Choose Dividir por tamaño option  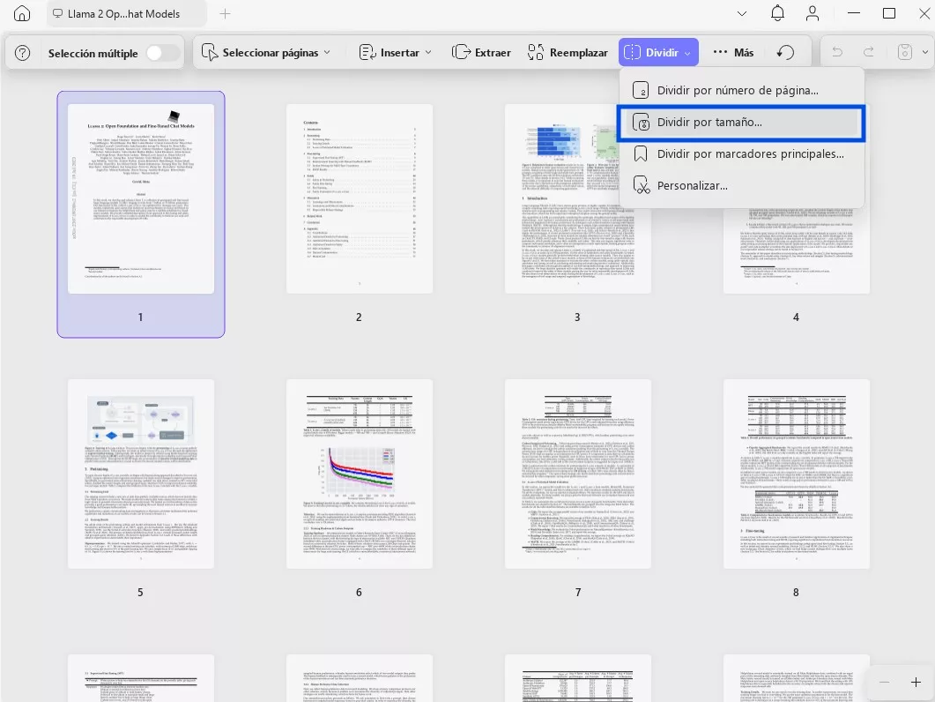pyautogui.click(x=741, y=123)
